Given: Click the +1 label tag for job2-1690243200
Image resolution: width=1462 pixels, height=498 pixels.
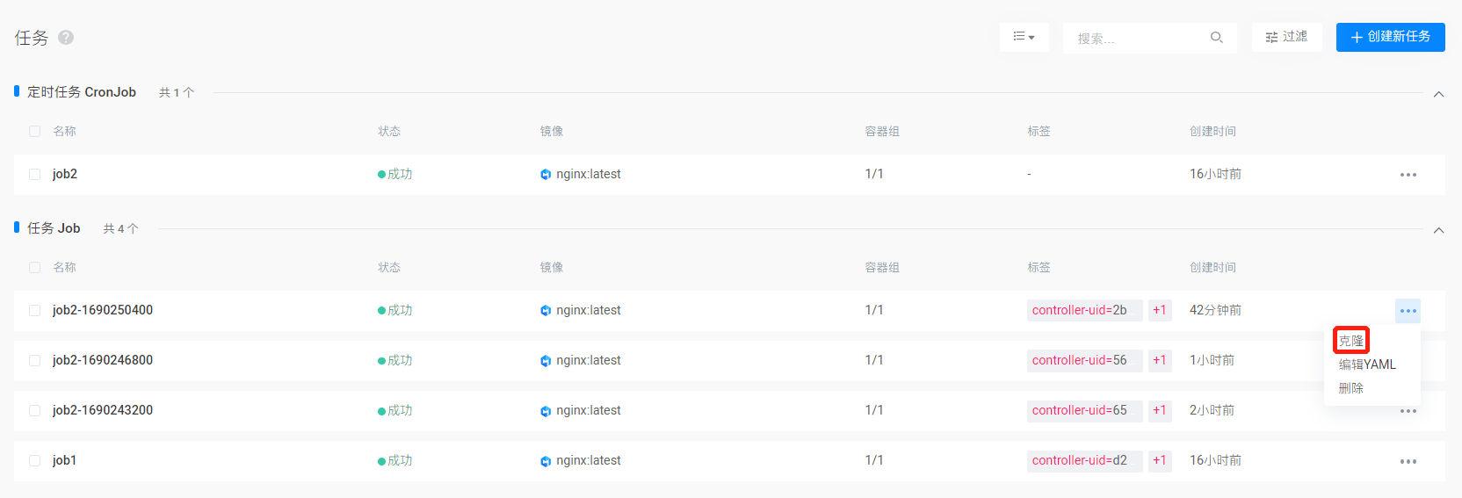Looking at the screenshot, I should pos(1160,410).
